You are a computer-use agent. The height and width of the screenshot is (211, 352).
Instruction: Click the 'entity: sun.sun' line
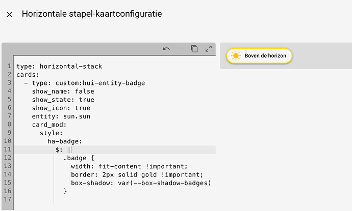click(61, 116)
